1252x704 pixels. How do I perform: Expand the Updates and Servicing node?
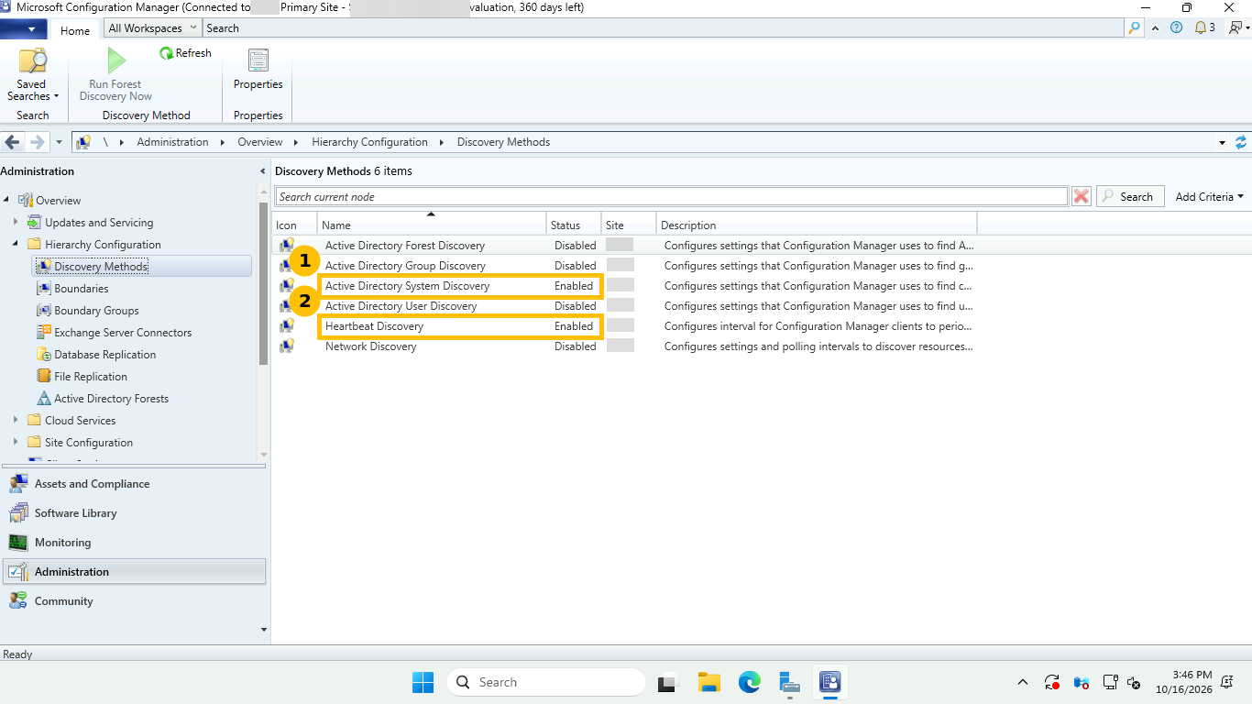click(x=16, y=223)
